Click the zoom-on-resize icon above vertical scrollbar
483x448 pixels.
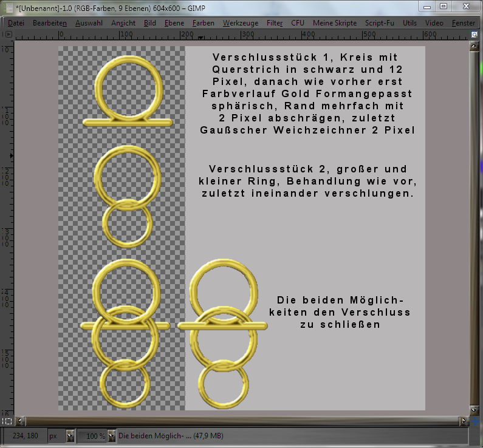click(474, 35)
